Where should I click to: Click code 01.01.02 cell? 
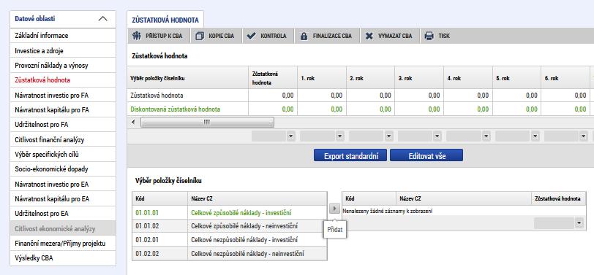click(159, 226)
